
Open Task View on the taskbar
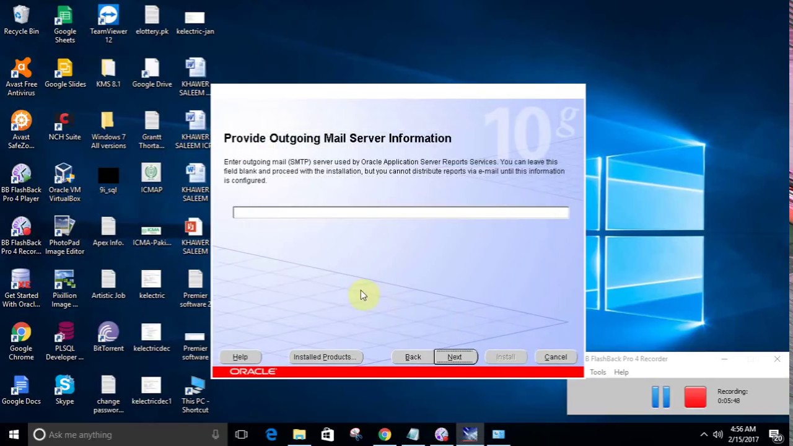click(242, 435)
